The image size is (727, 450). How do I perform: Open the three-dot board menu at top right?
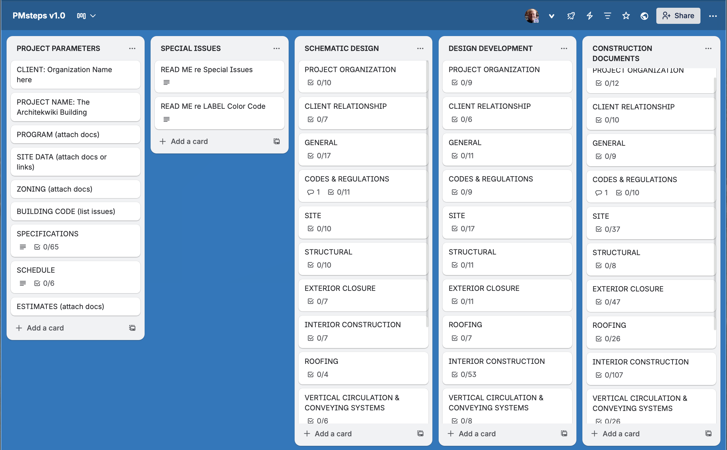click(713, 16)
